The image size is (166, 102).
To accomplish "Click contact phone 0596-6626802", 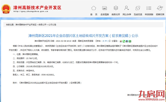I will [x=48, y=75].
